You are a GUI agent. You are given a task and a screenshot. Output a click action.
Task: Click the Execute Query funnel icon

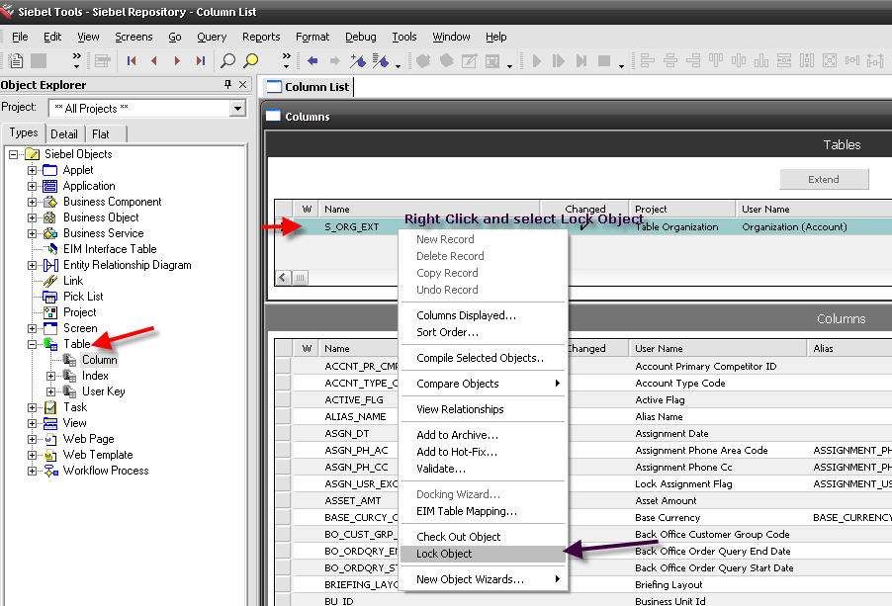[x=381, y=60]
